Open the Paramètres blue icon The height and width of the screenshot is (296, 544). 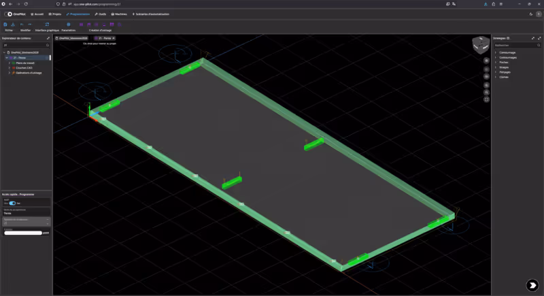click(69, 24)
